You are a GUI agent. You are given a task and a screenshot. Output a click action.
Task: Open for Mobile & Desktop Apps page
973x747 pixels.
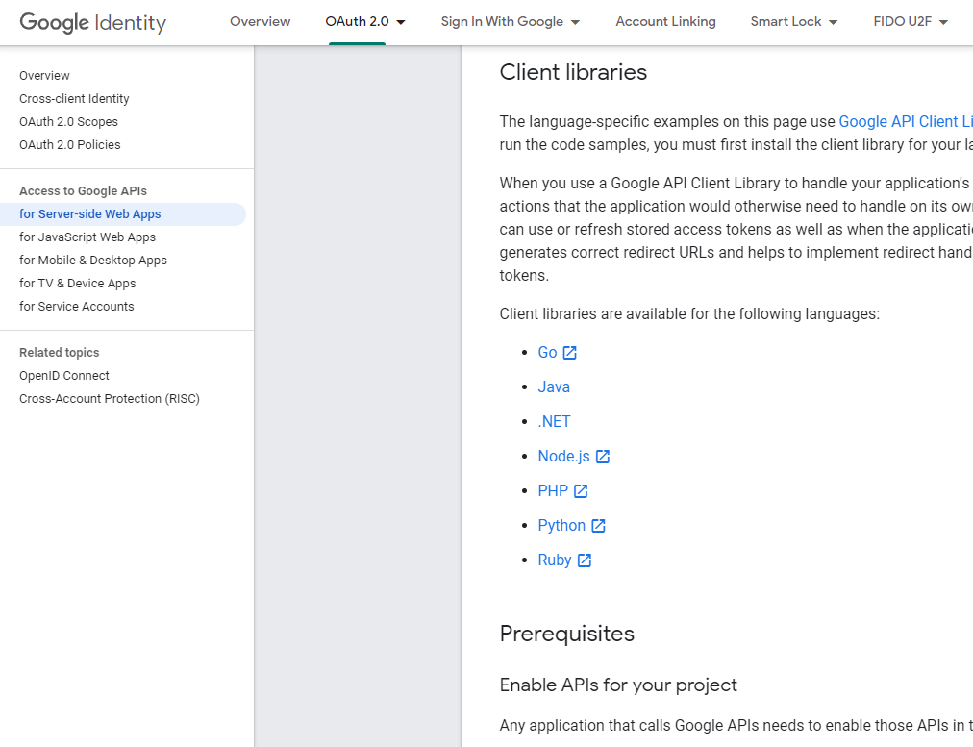pyautogui.click(x=93, y=260)
